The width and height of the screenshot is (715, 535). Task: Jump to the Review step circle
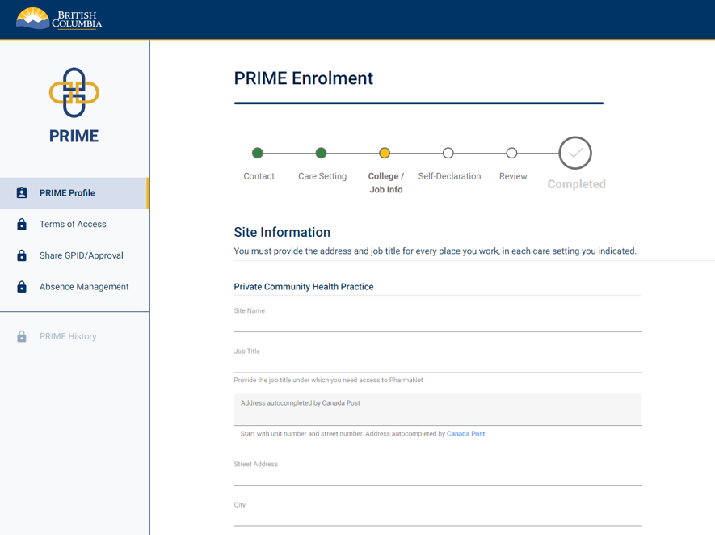point(512,153)
